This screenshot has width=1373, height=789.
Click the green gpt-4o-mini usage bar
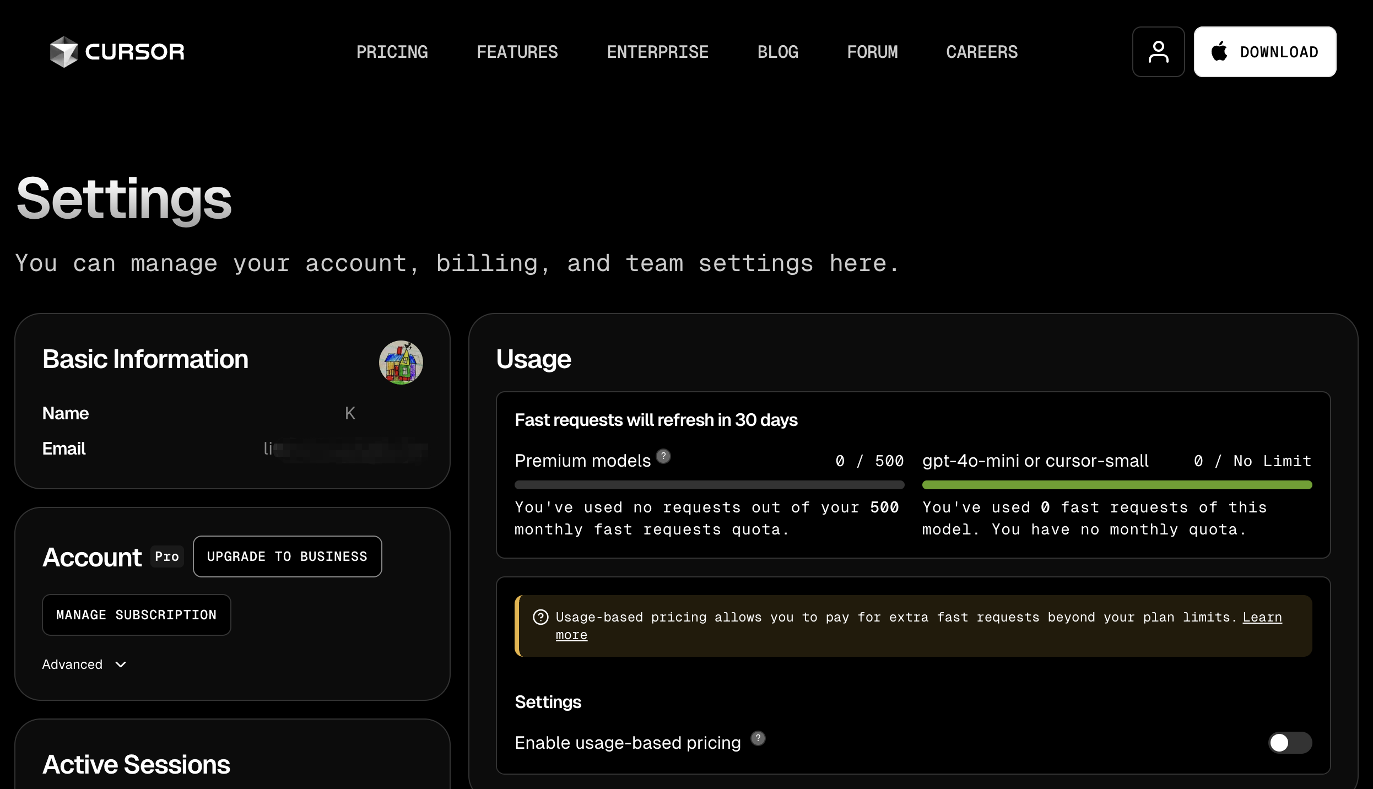point(1117,485)
